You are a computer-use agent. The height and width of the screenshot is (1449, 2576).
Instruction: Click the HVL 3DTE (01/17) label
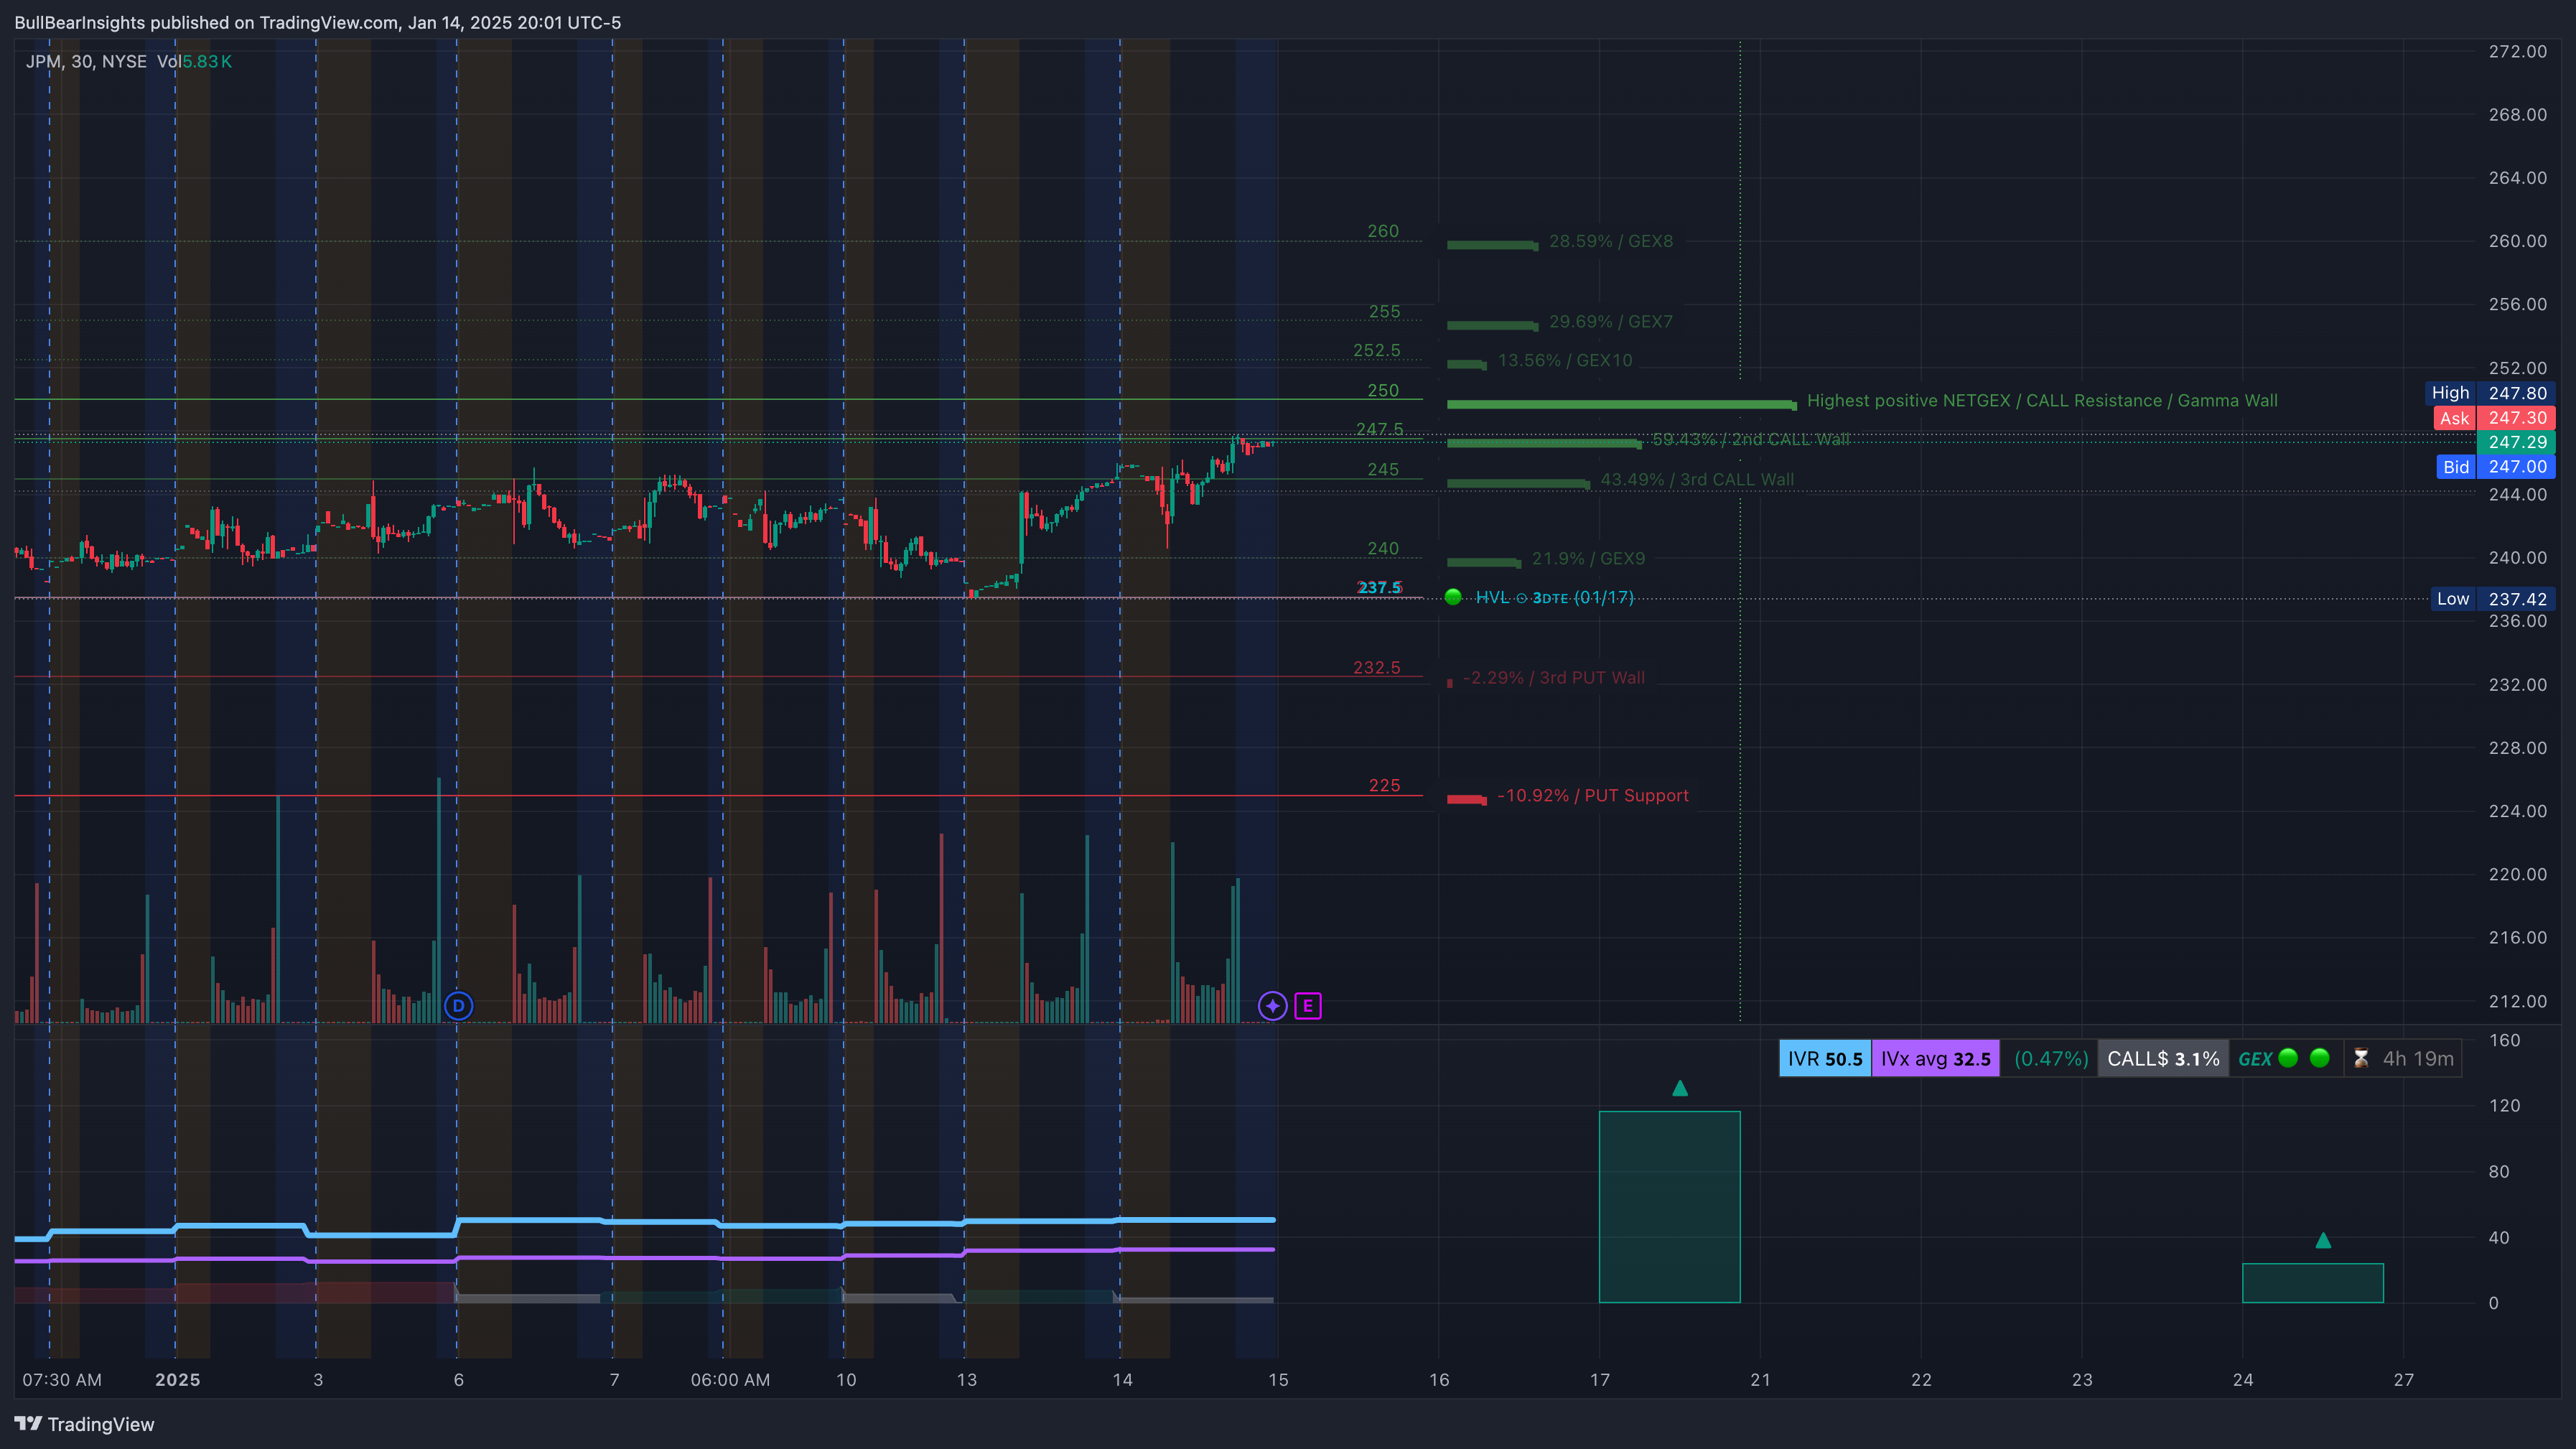1555,597
